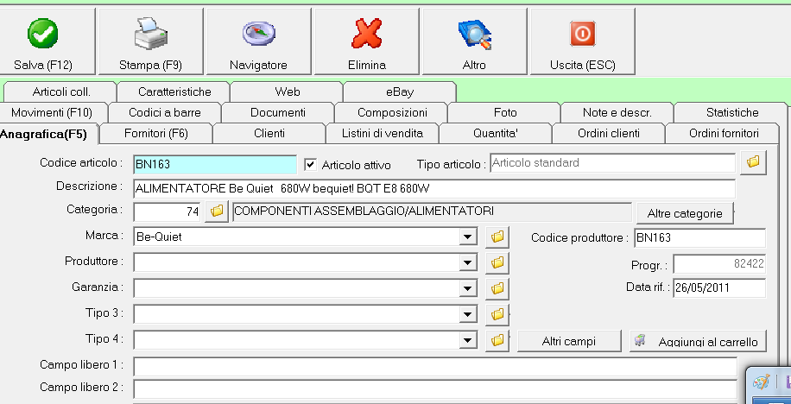Click the printer Stampa (F9) icon
Image resolution: width=791 pixels, height=404 pixels.
(151, 33)
